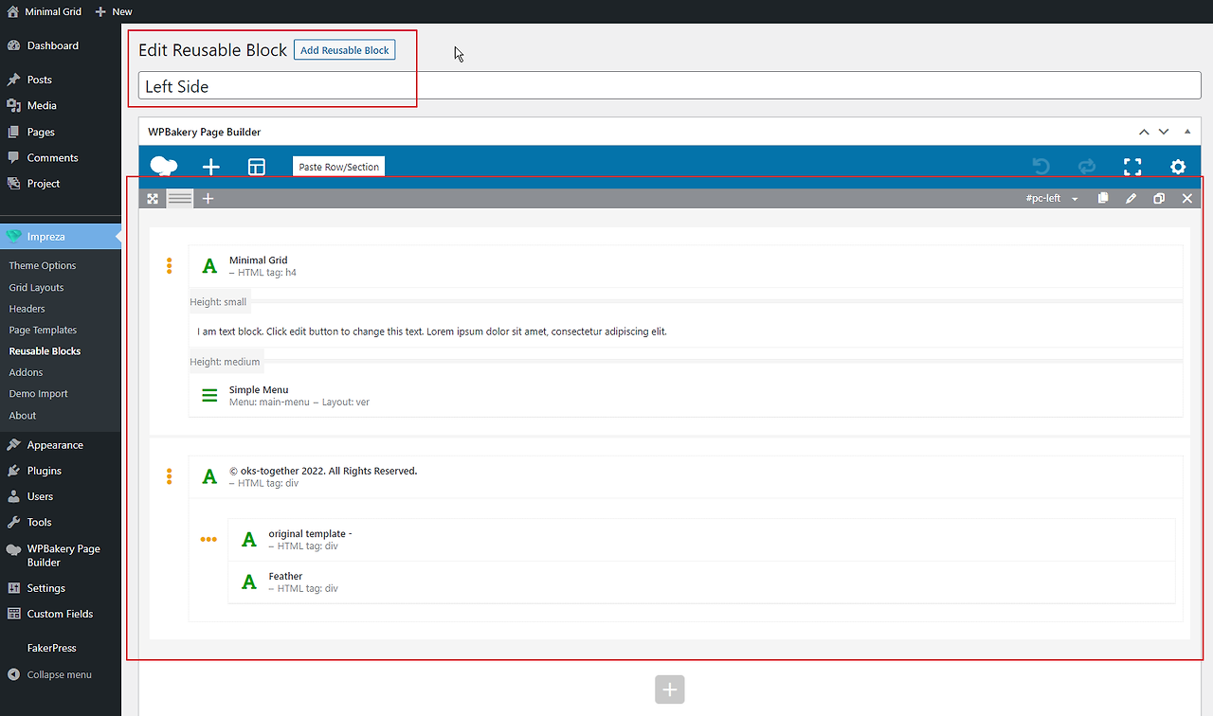1213x716 pixels.
Task: Click the WPBakery cloud logo icon
Action: coord(164,167)
